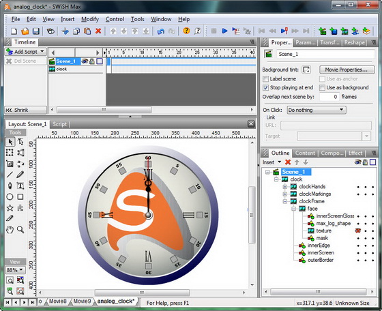Viewport: 382px width, 311px height.
Task: Open the Target dropdown arrow
Action: [x=366, y=136]
